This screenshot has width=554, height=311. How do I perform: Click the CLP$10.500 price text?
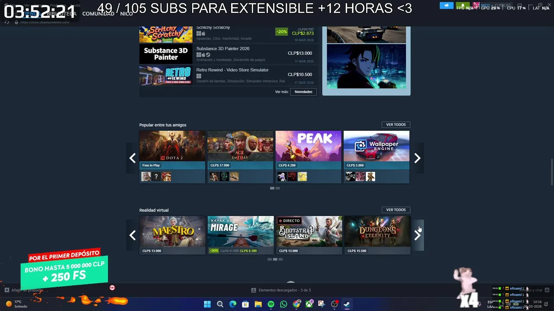(x=300, y=74)
